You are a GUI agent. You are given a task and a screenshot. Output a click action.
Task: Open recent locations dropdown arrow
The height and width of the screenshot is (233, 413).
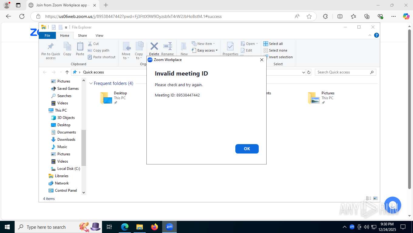coord(60,72)
